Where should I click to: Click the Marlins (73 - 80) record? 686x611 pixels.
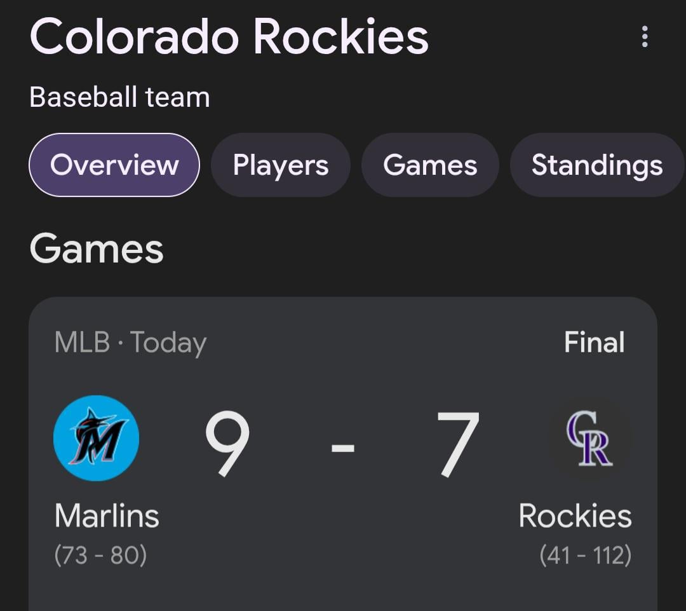click(100, 555)
